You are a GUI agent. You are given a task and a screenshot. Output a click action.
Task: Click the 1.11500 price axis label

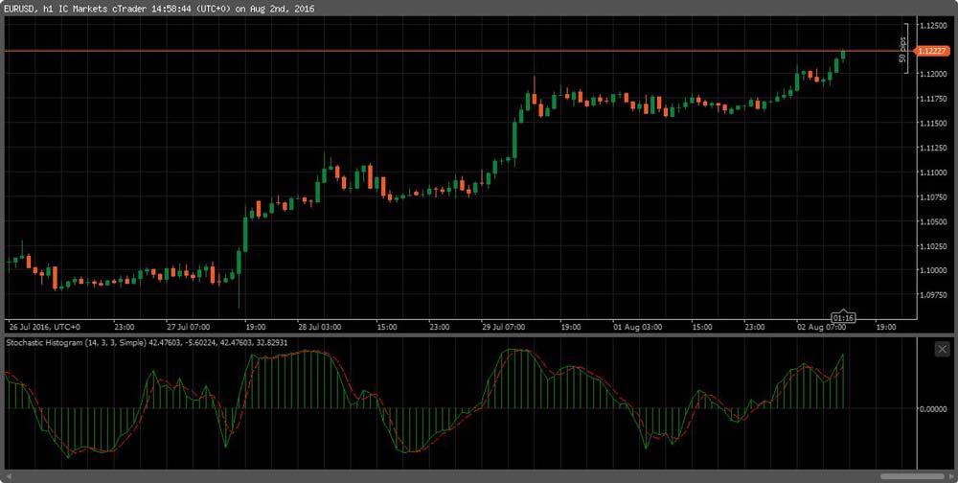932,124
